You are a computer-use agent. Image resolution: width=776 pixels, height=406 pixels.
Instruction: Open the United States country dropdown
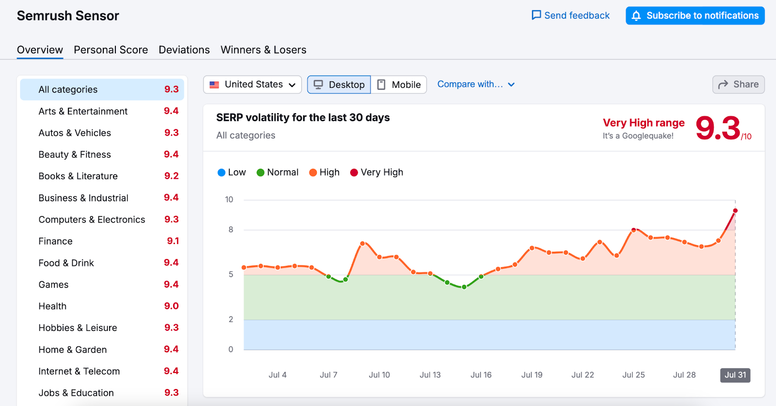point(252,84)
